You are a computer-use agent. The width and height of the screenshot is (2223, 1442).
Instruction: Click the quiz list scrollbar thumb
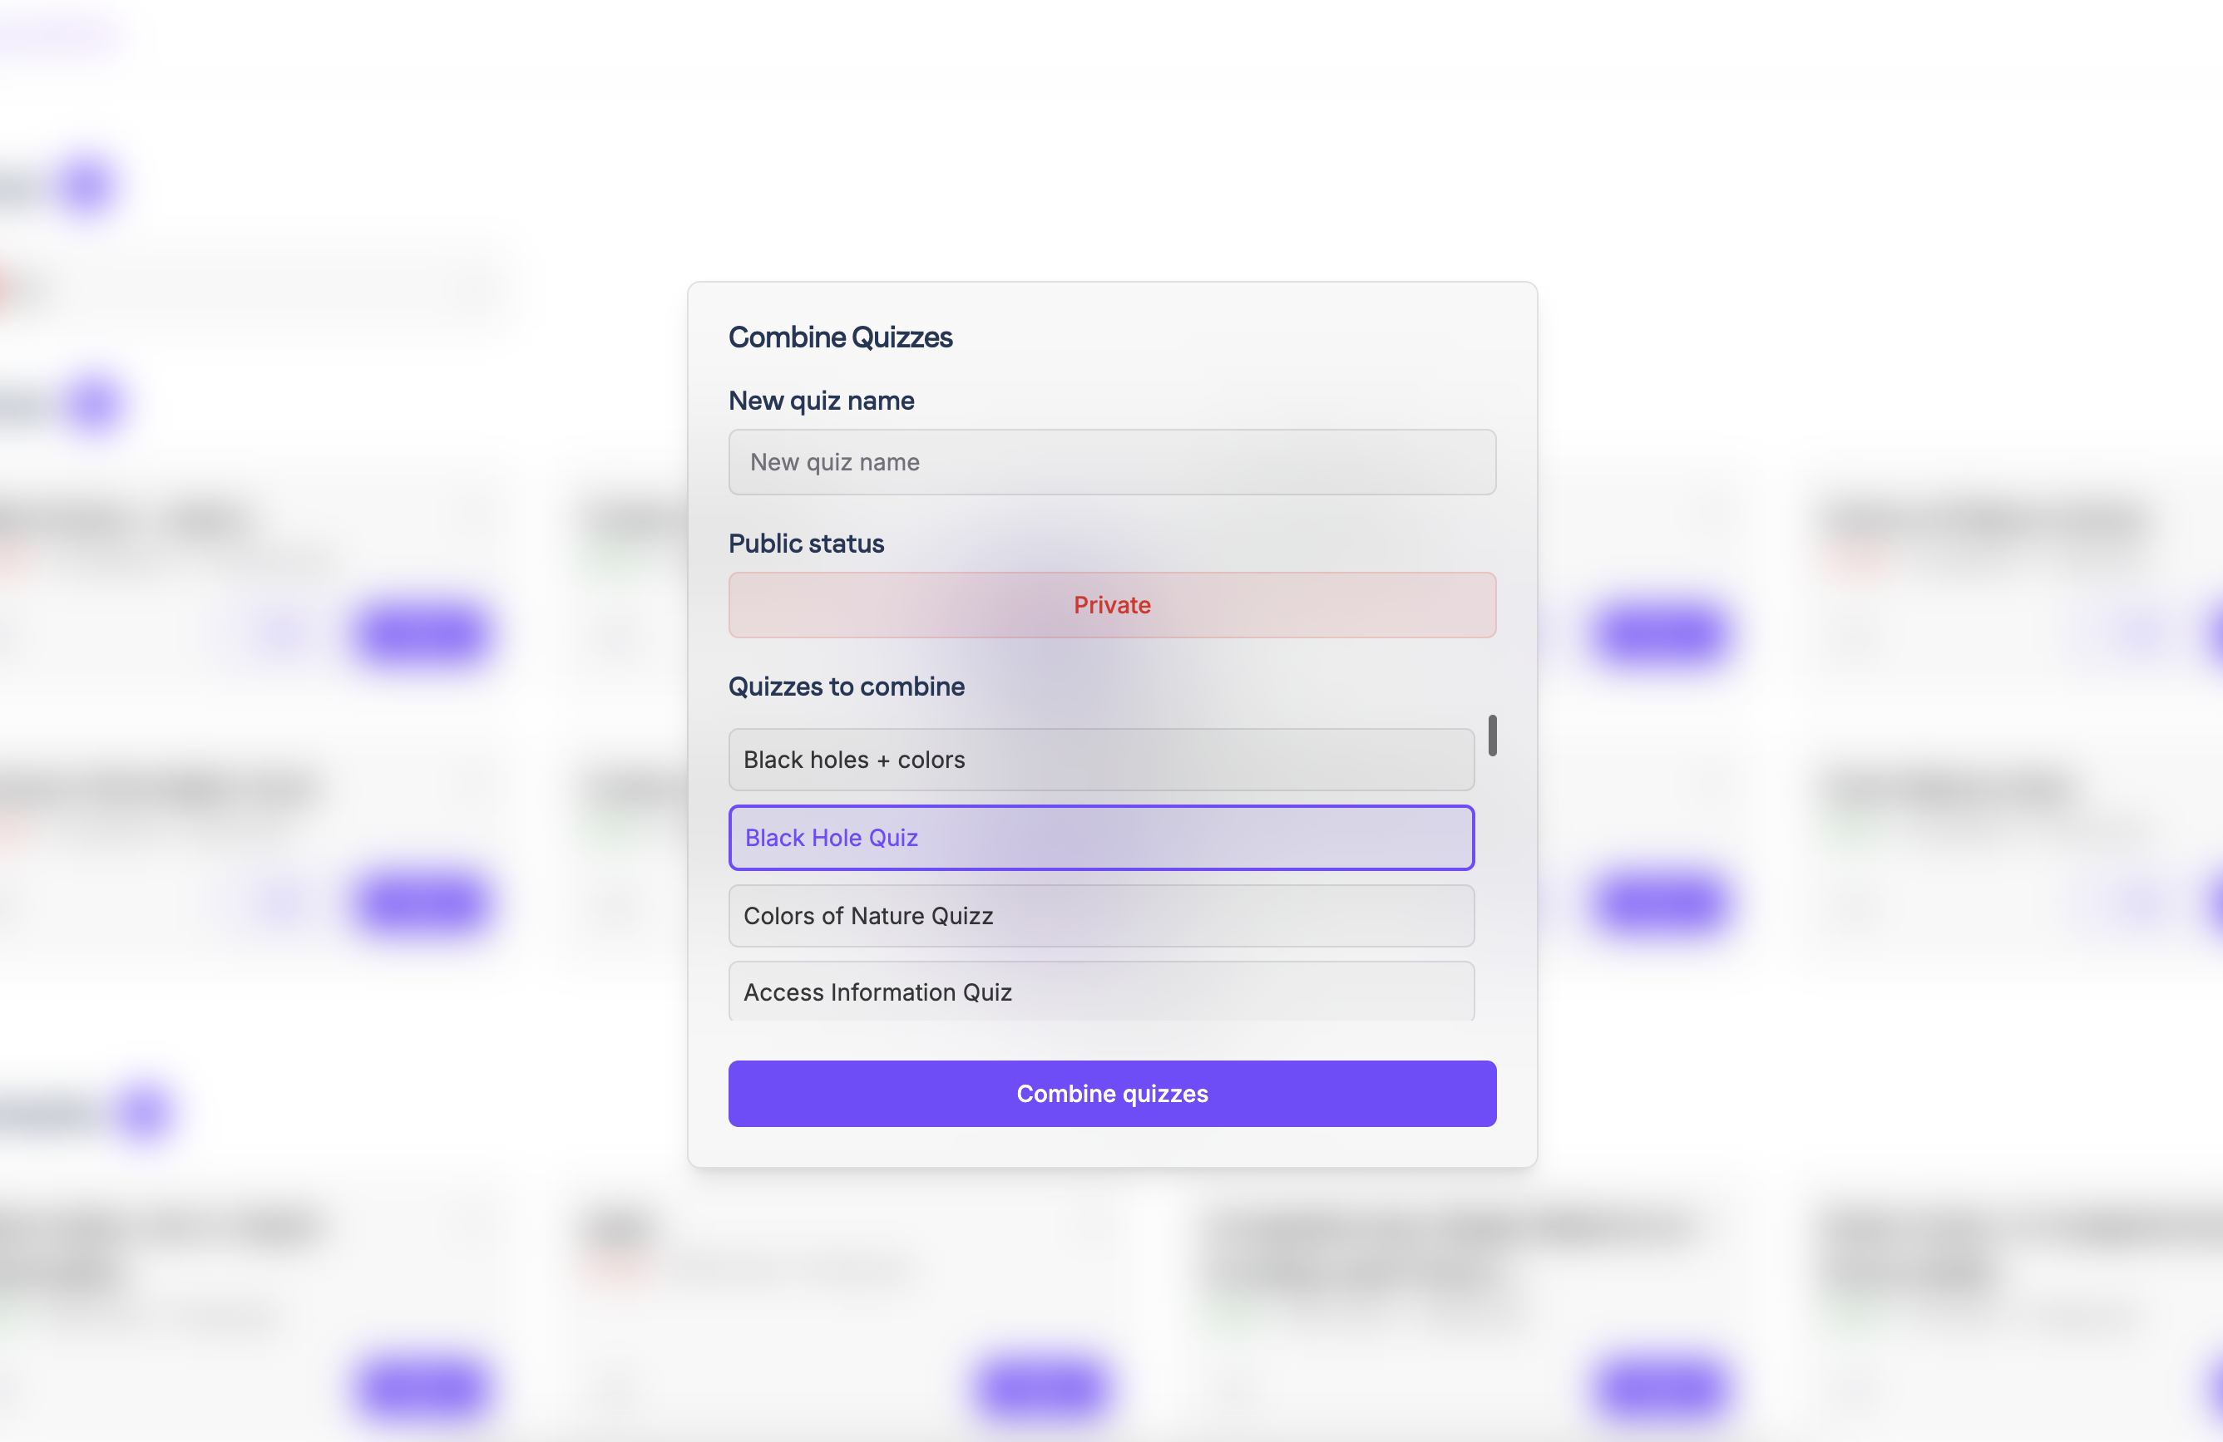point(1492,736)
